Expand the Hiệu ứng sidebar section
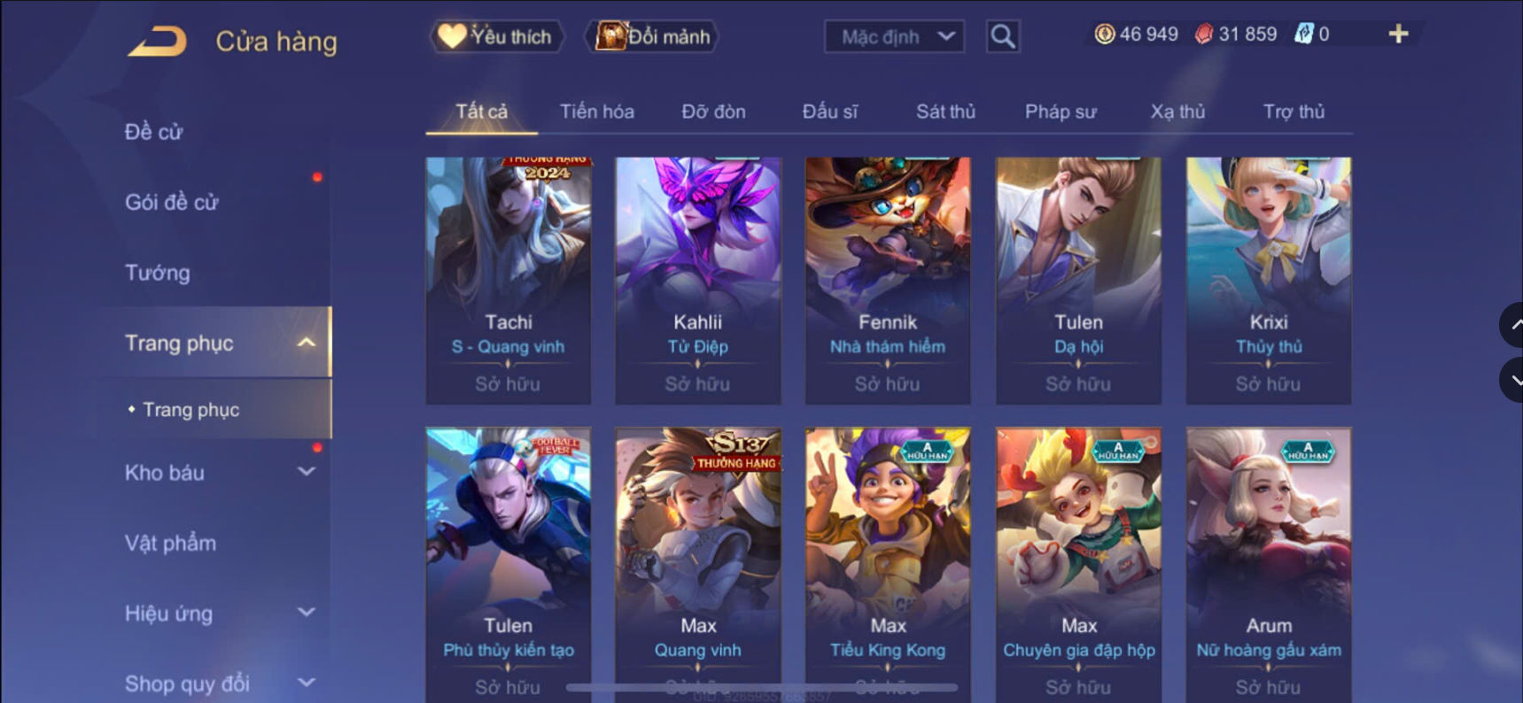1523x703 pixels. tap(307, 613)
